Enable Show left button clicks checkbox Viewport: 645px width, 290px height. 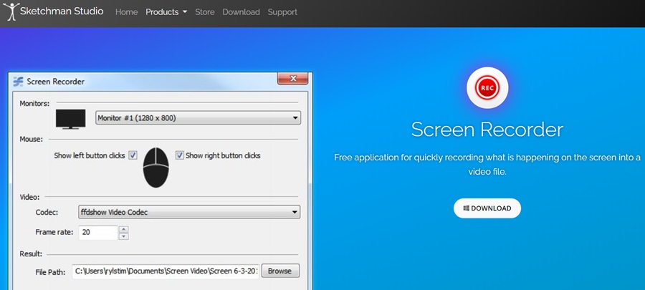133,155
